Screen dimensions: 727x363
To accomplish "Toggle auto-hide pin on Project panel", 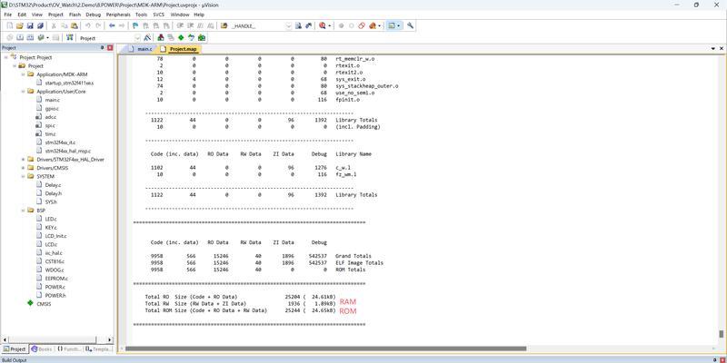I will 103,48.
